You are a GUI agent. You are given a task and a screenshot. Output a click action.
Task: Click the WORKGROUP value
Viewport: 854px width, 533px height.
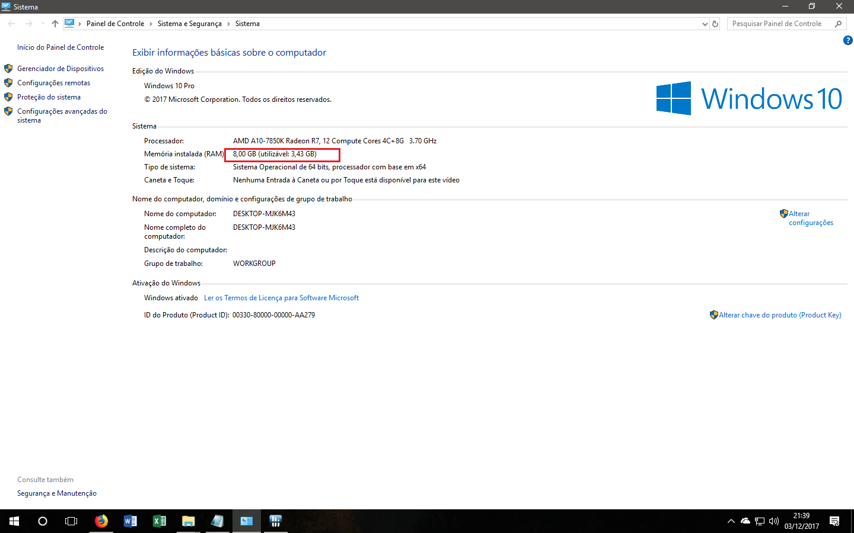(x=254, y=264)
